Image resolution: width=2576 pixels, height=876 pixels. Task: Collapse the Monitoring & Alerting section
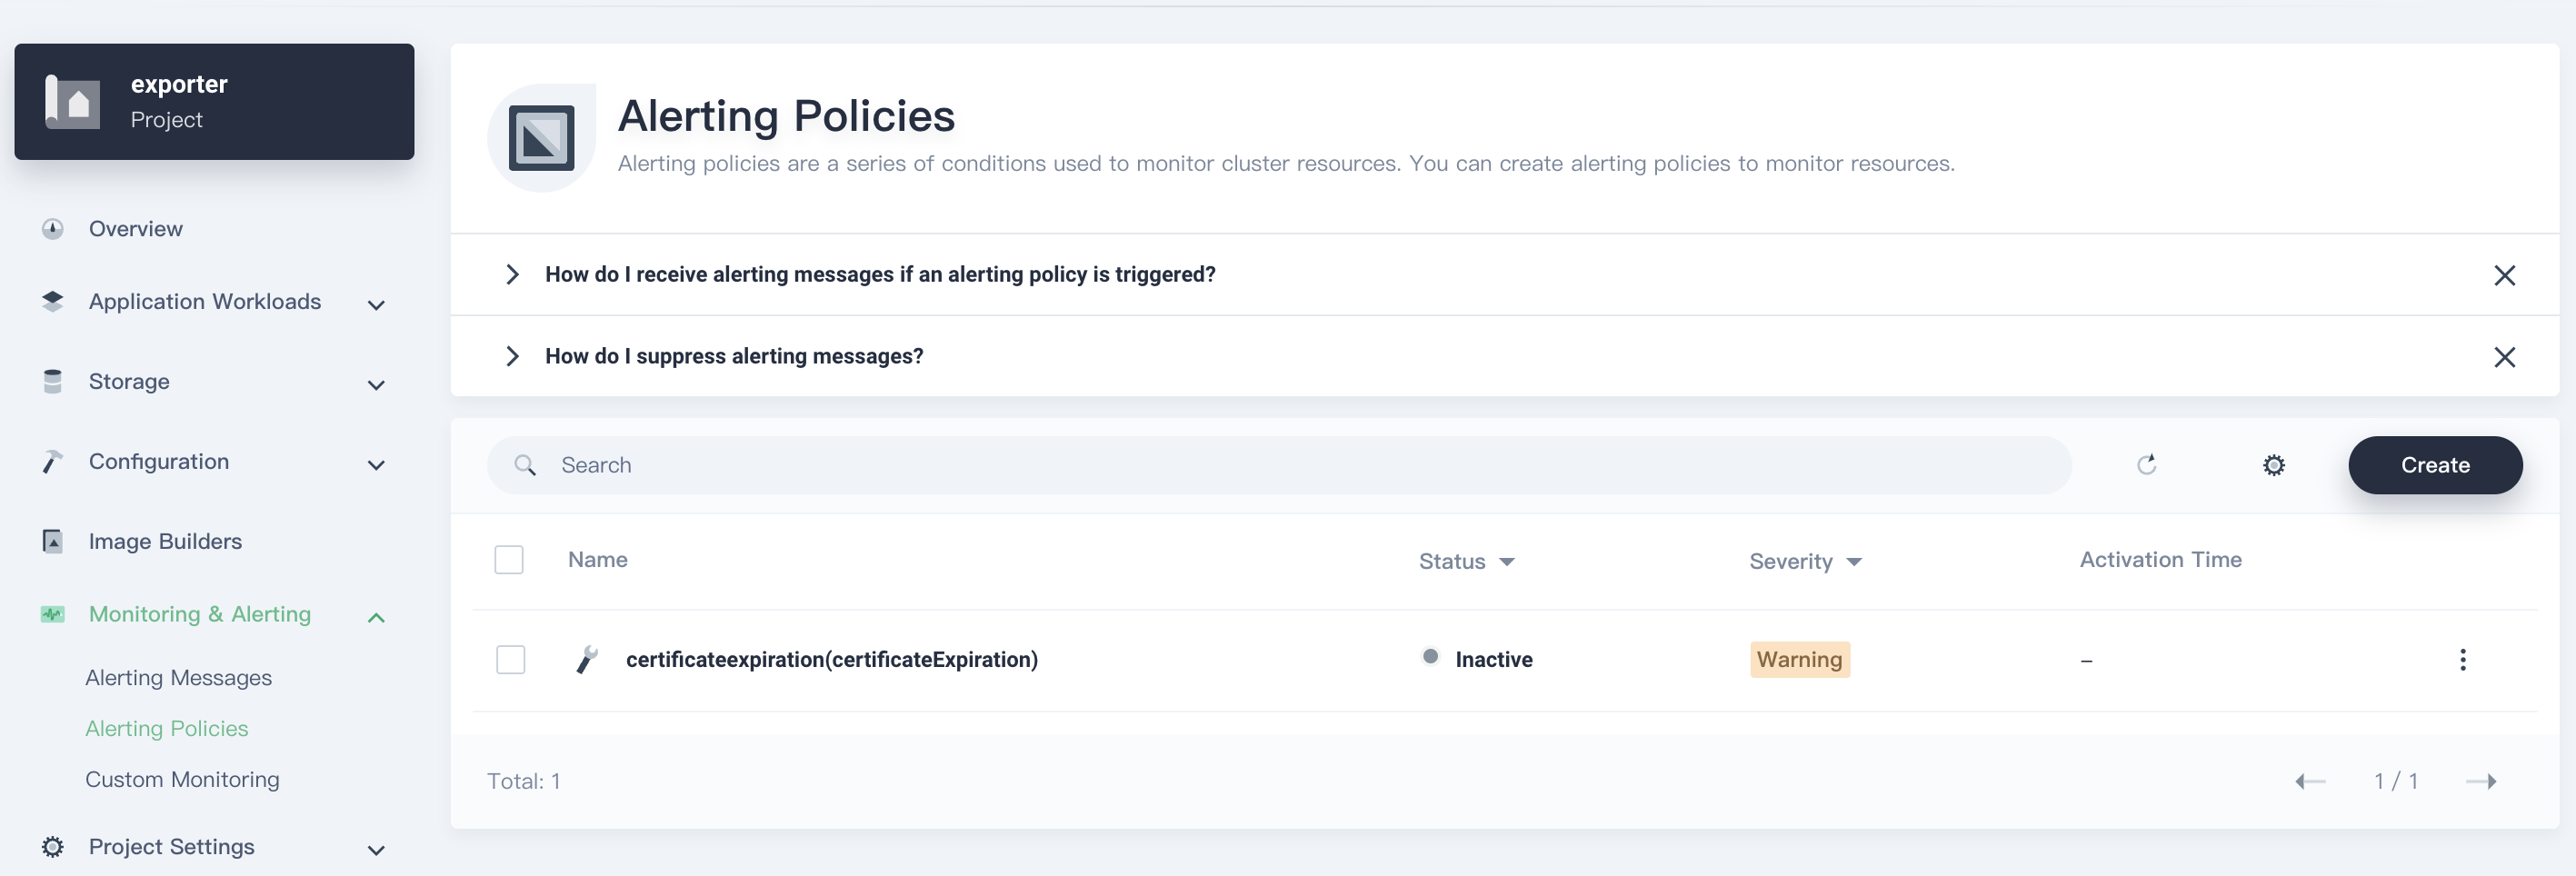coord(375,617)
